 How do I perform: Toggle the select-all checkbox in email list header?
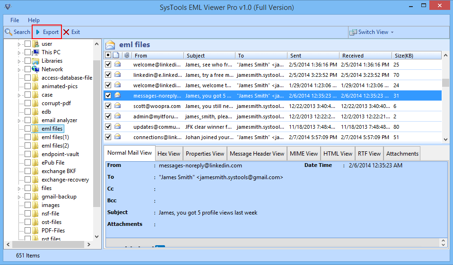click(x=108, y=55)
